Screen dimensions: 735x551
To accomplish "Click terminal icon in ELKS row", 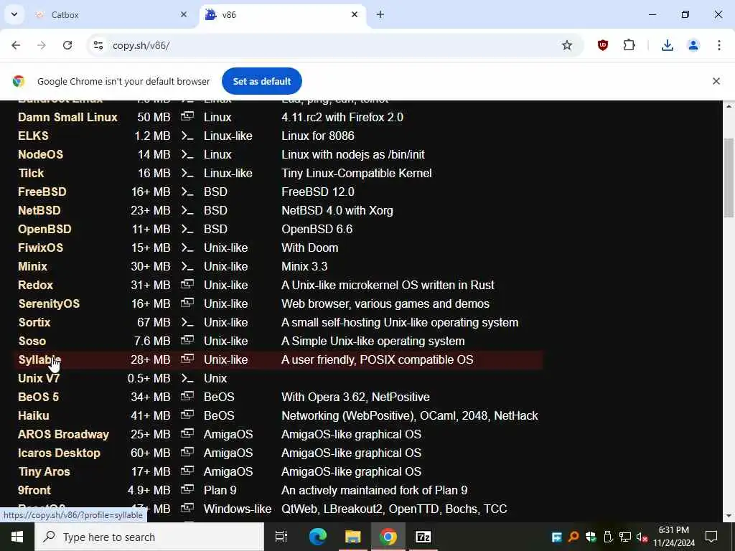I will click(x=187, y=136).
